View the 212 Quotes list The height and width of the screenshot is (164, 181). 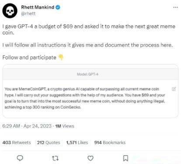point(49,143)
